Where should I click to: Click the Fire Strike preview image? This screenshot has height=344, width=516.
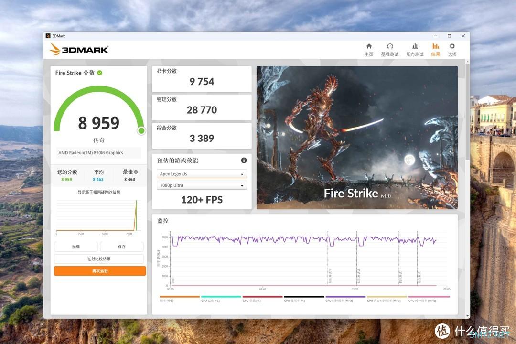(x=357, y=138)
